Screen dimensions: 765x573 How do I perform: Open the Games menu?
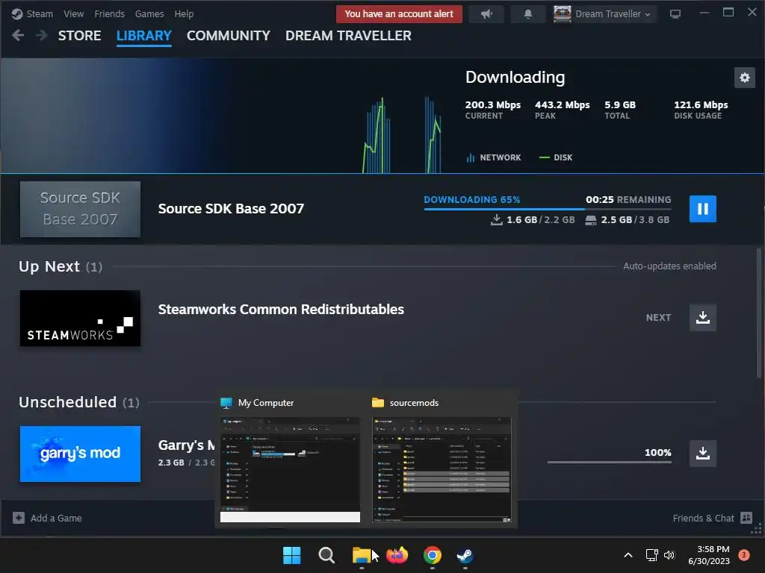coord(149,14)
